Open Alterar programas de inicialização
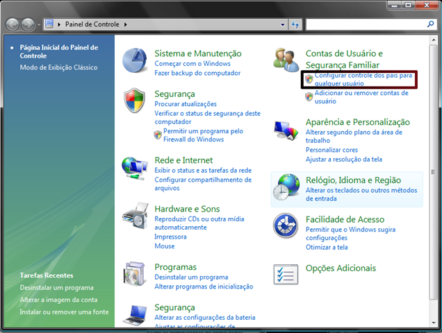 click(x=204, y=287)
